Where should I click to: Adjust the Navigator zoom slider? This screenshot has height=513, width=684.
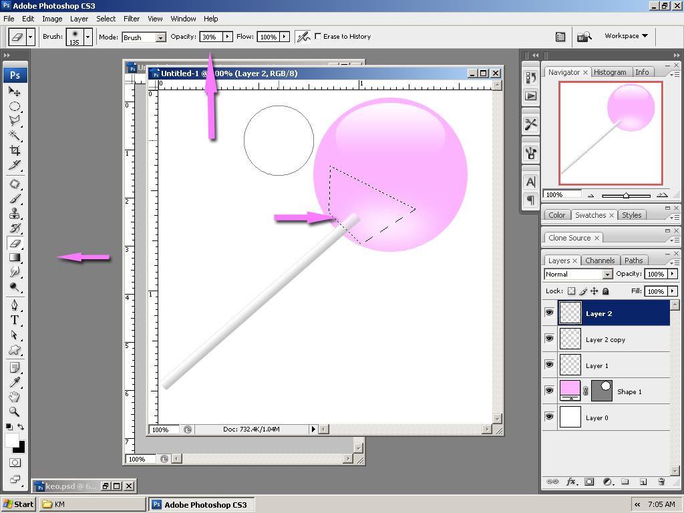tap(626, 196)
